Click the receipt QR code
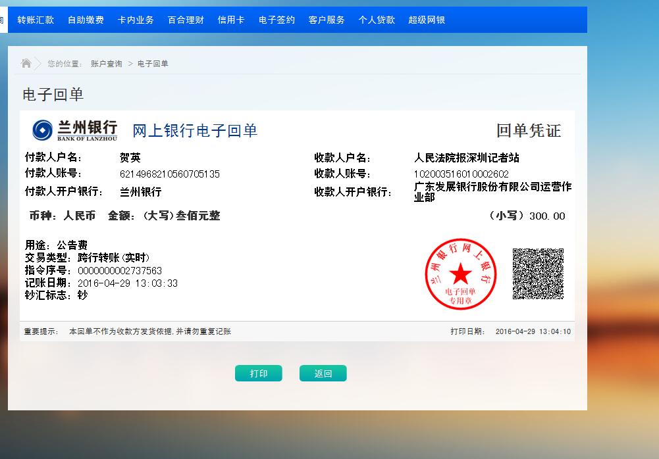This screenshot has width=659, height=459. pos(538,274)
